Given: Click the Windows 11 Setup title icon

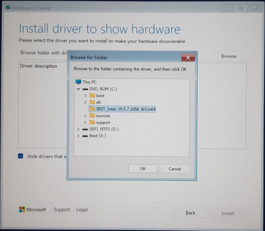Looking at the screenshot, I should tap(8, 7).
